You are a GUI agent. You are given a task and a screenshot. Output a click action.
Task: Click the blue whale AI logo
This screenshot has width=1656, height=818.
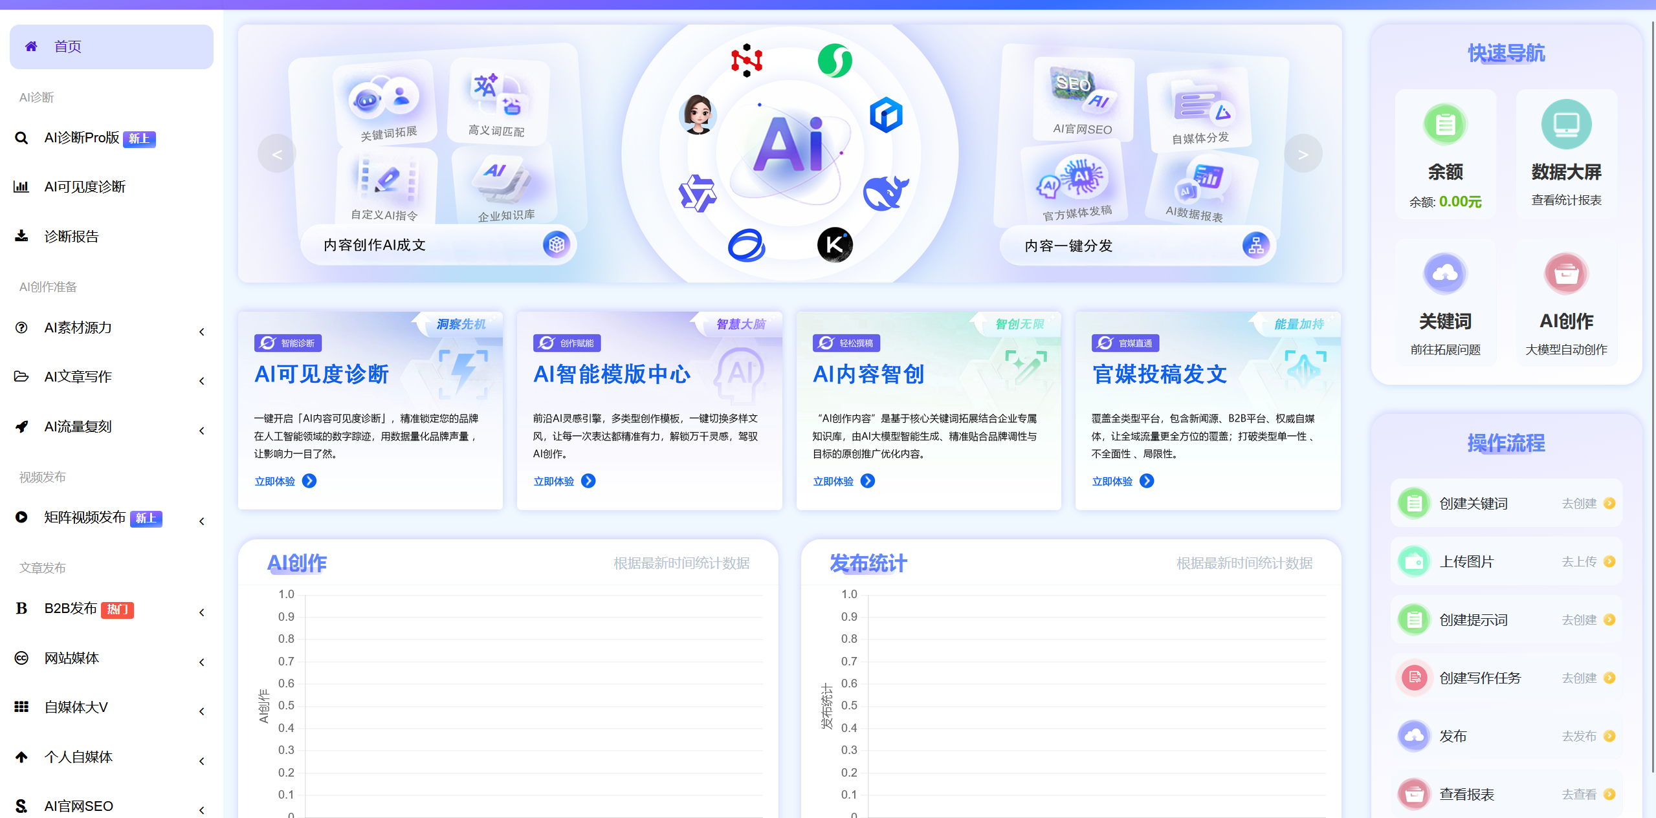[885, 193]
